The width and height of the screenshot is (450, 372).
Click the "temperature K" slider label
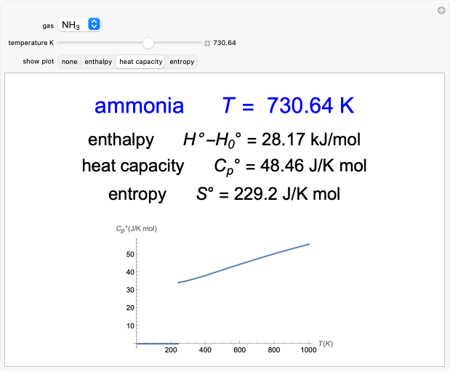pos(31,43)
